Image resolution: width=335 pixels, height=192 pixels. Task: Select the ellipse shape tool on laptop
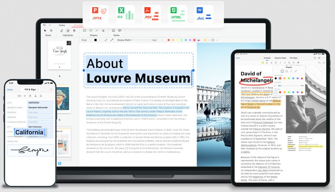[91, 31]
